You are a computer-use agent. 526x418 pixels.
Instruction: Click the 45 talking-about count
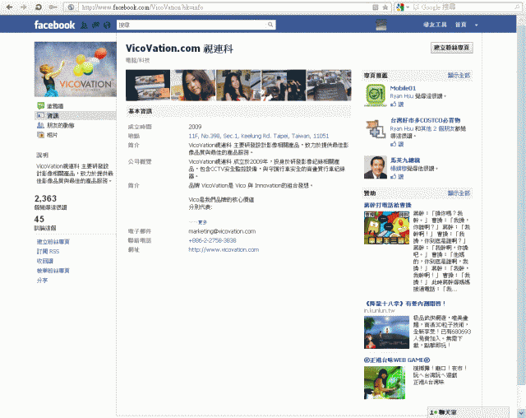[x=39, y=219]
